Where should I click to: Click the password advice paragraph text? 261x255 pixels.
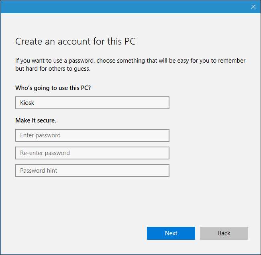tap(130, 61)
